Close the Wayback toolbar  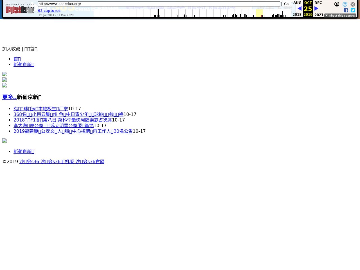[353, 4]
